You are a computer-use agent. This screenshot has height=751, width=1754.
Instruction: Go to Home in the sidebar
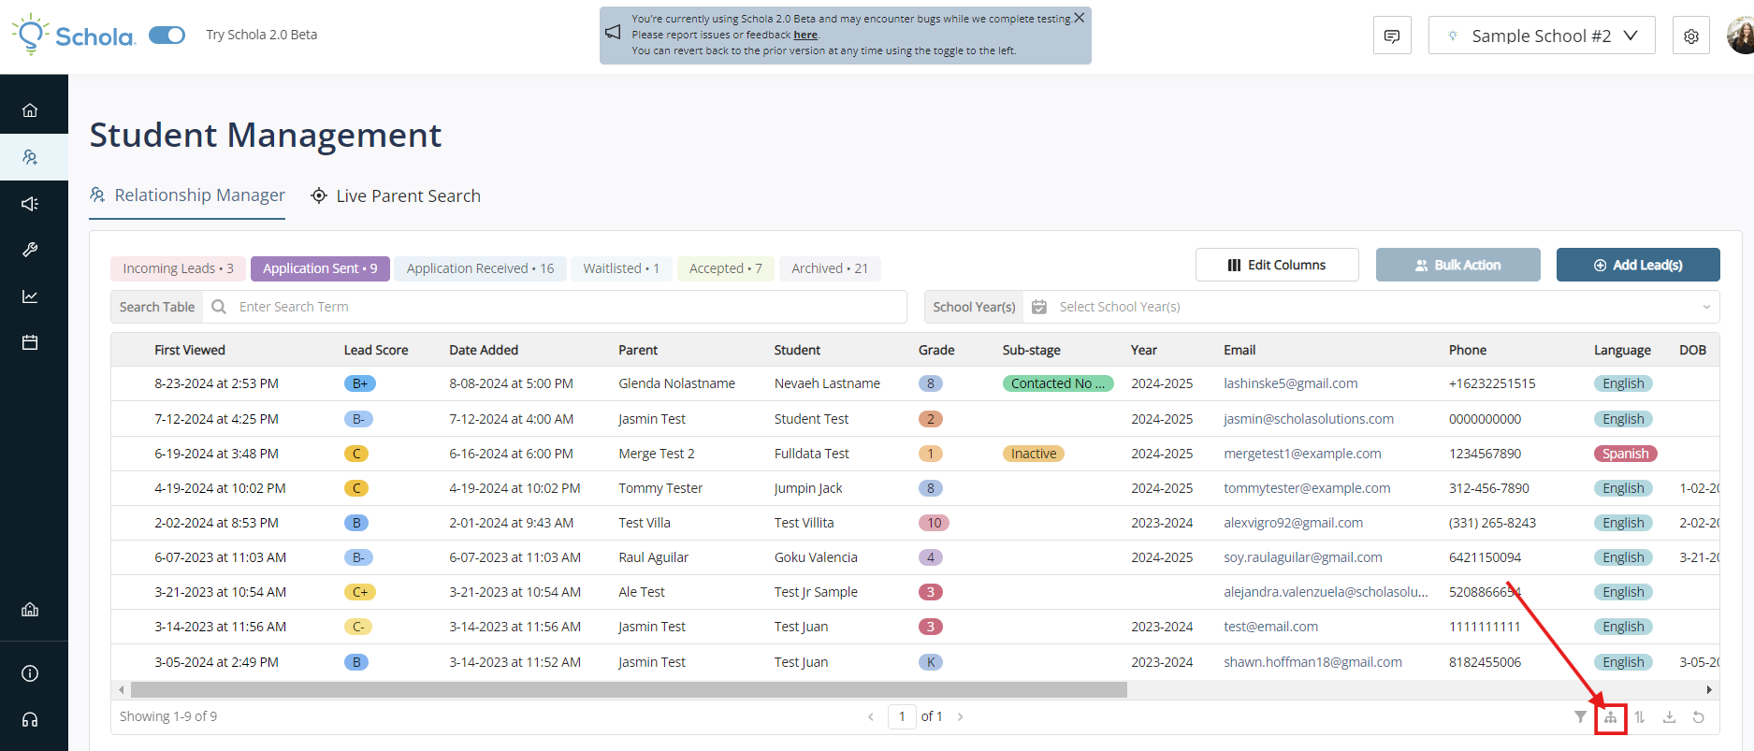(30, 110)
